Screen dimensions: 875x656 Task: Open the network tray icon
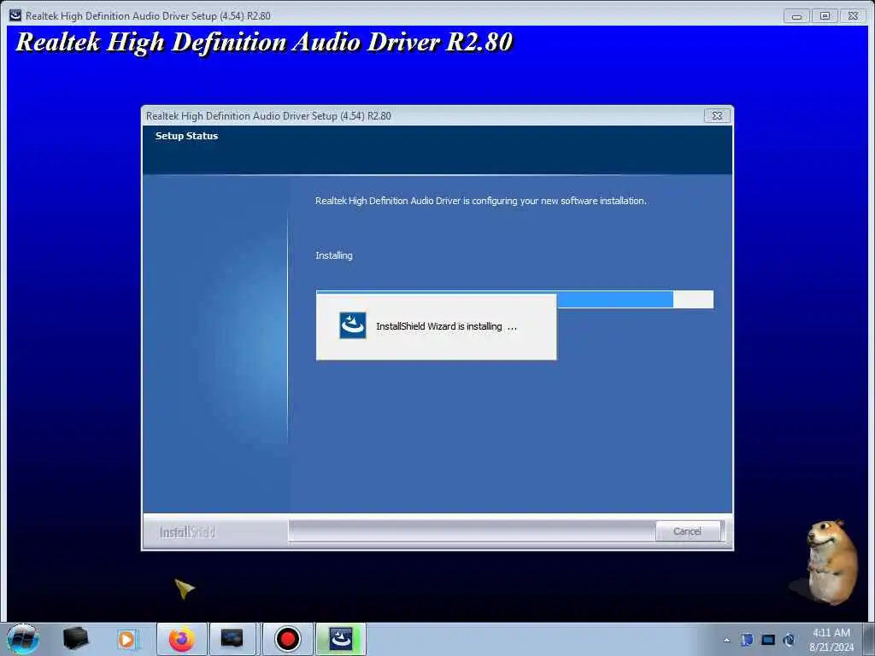point(768,640)
